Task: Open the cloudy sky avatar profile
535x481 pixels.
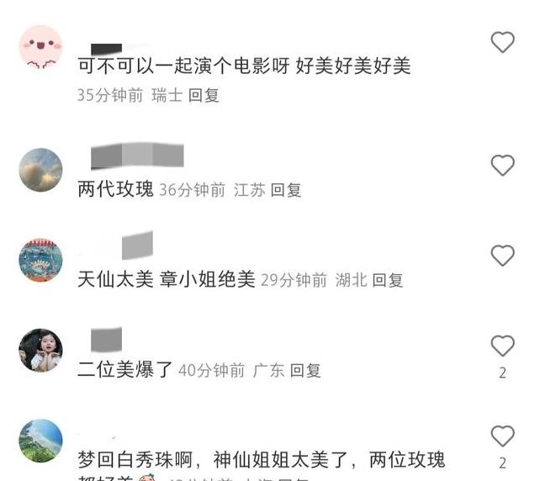Action: click(x=40, y=170)
